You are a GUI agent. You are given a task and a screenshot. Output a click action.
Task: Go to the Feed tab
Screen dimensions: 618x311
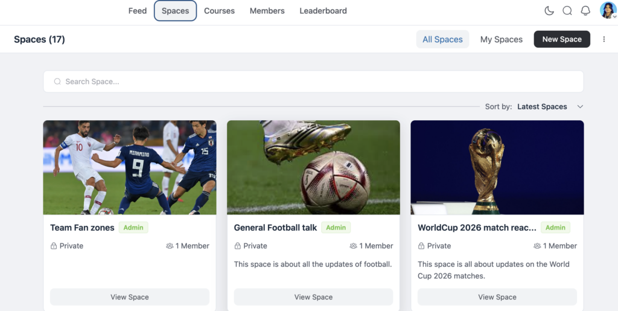[x=138, y=11]
